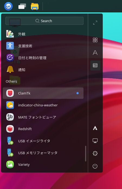Screen dimensions: 122x189
Task: Select the ClamTk text label
Action: [24, 93]
